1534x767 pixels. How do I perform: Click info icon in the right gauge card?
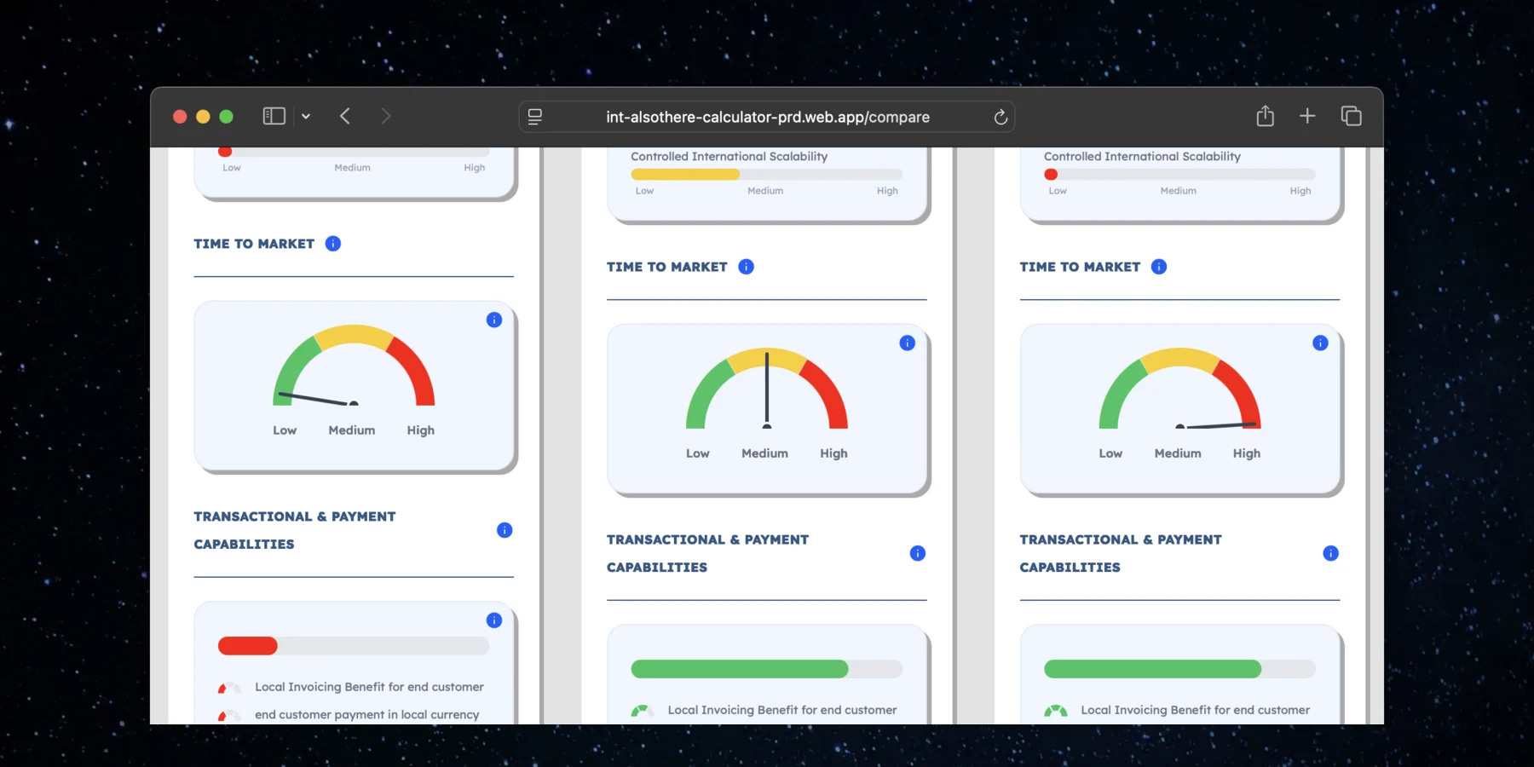(1320, 343)
